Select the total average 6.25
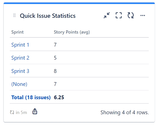This screenshot has height=125, width=158. click(59, 97)
